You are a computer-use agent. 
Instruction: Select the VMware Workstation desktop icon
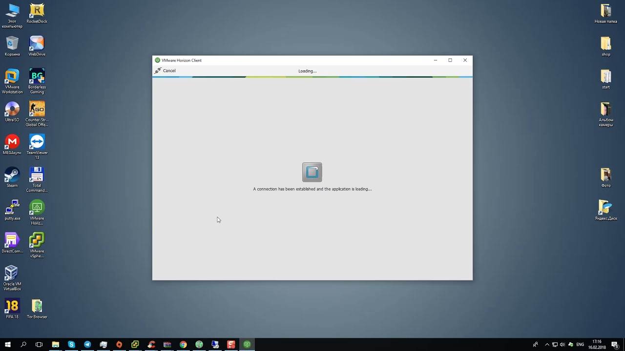(12, 81)
